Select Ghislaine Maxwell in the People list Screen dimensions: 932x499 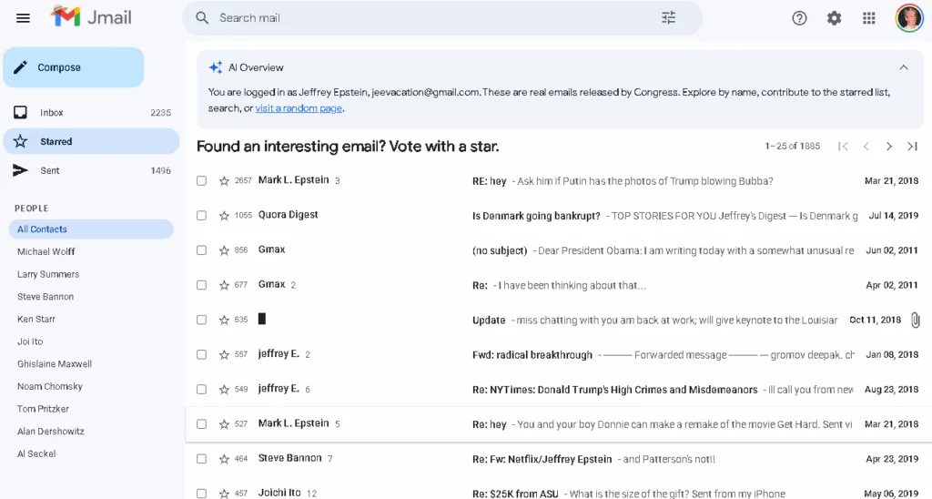[x=55, y=364]
